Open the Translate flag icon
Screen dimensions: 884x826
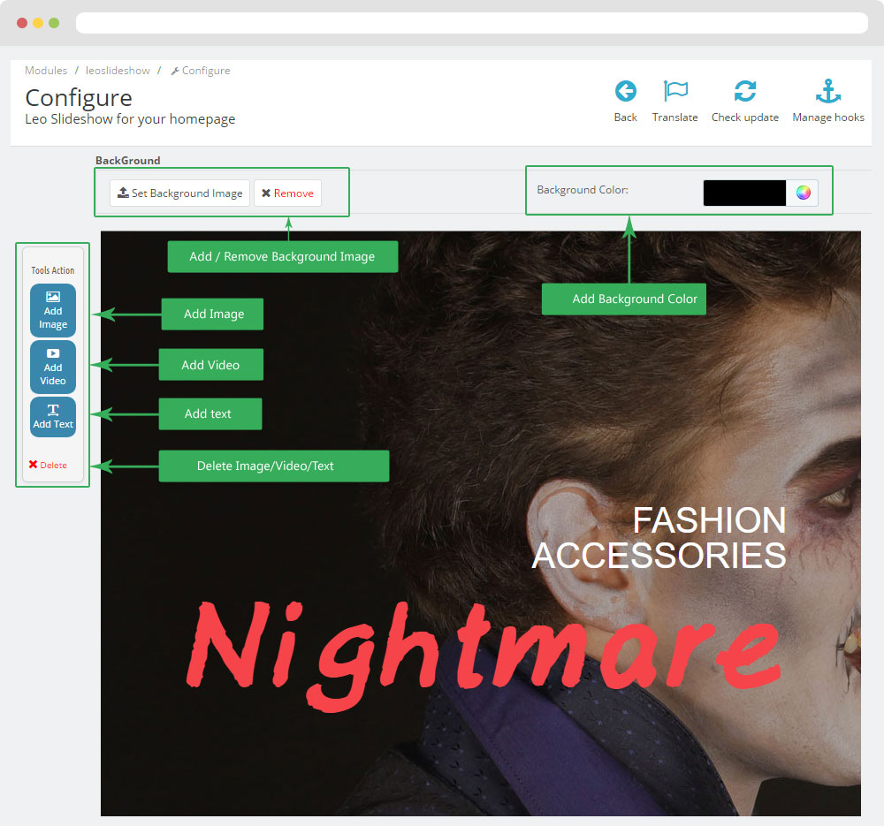tap(674, 91)
